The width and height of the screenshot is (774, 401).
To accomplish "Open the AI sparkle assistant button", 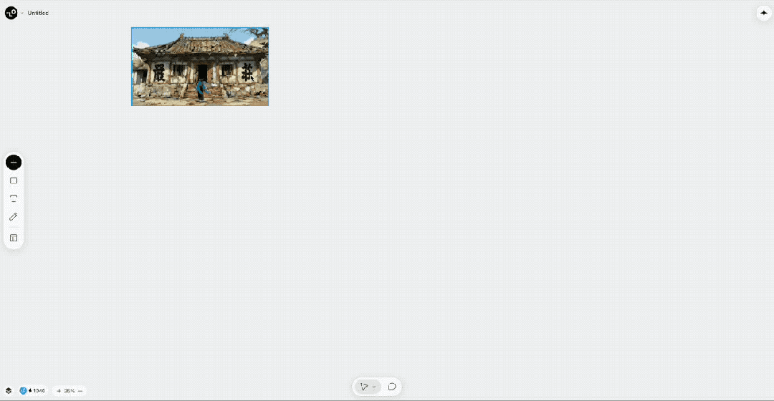I will click(763, 13).
